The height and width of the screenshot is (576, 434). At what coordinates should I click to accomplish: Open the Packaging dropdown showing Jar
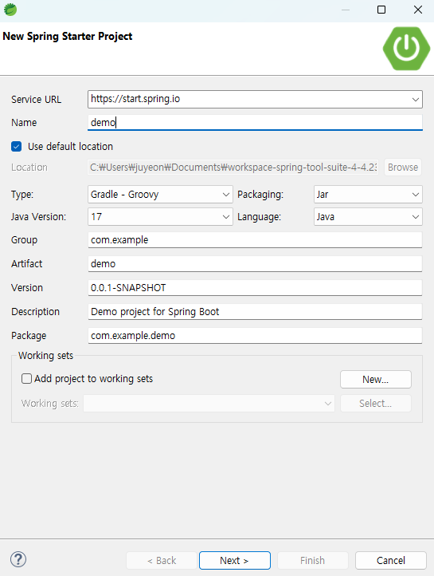(368, 195)
